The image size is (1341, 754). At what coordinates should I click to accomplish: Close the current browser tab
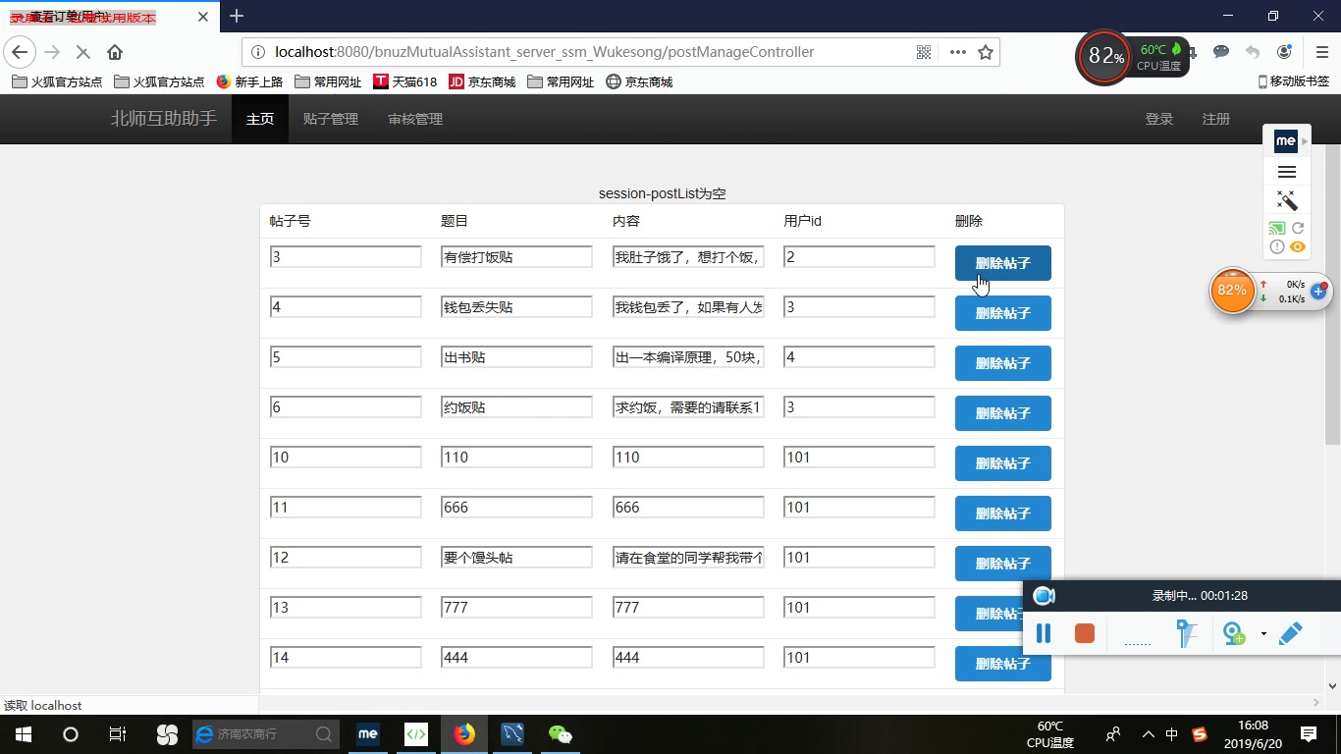(x=203, y=17)
